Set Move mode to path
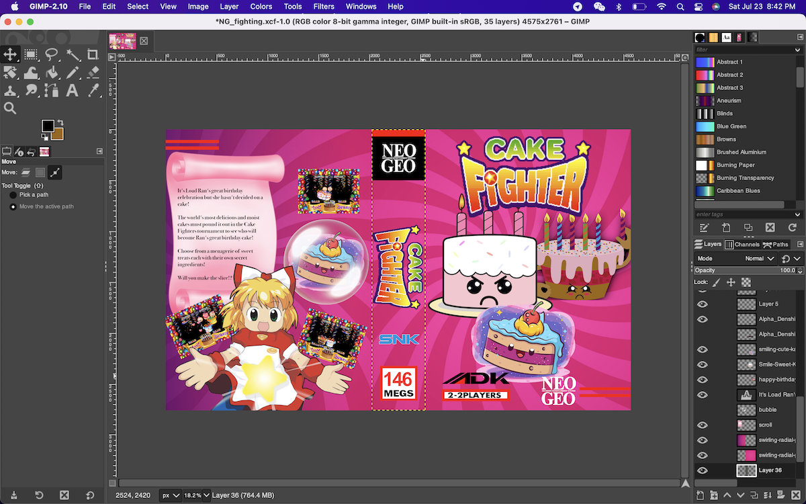The width and height of the screenshot is (806, 504). [55, 173]
